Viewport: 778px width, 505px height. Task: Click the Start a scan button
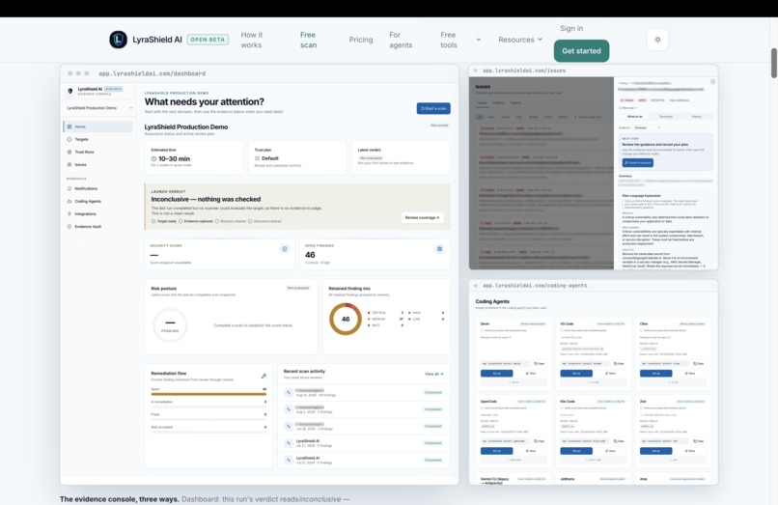pyautogui.click(x=433, y=108)
